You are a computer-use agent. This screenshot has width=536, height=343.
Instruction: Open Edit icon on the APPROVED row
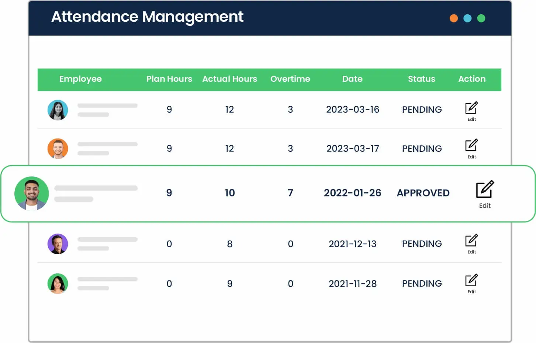(484, 190)
